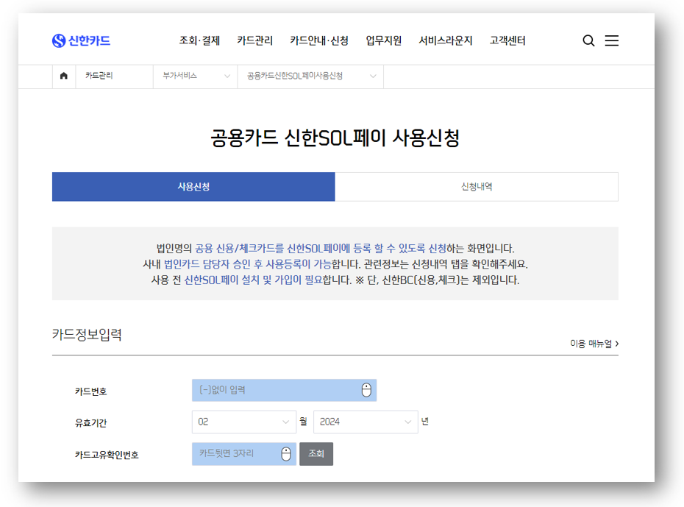The height and width of the screenshot is (507, 684).
Task: Click virtual keypad icon in 카드번호 field
Action: (x=366, y=389)
